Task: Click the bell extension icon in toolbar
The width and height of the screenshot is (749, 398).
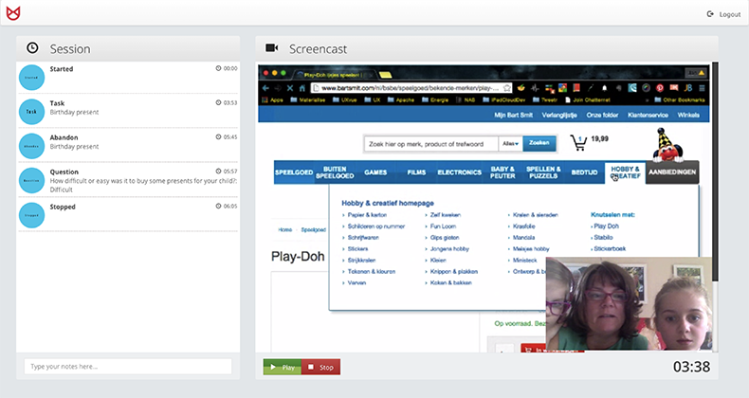Action: [604, 88]
